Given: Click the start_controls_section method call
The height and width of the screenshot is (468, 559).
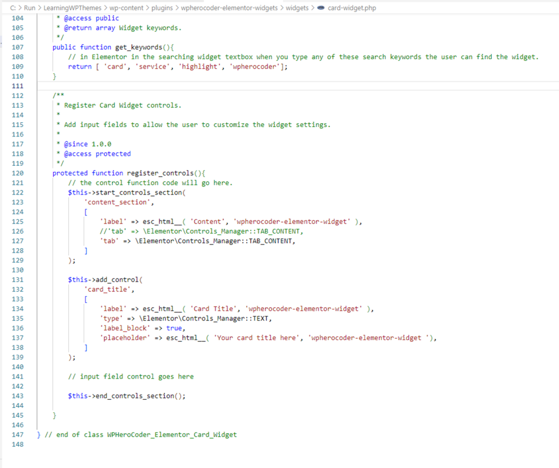Looking at the screenshot, I should pos(139,193).
